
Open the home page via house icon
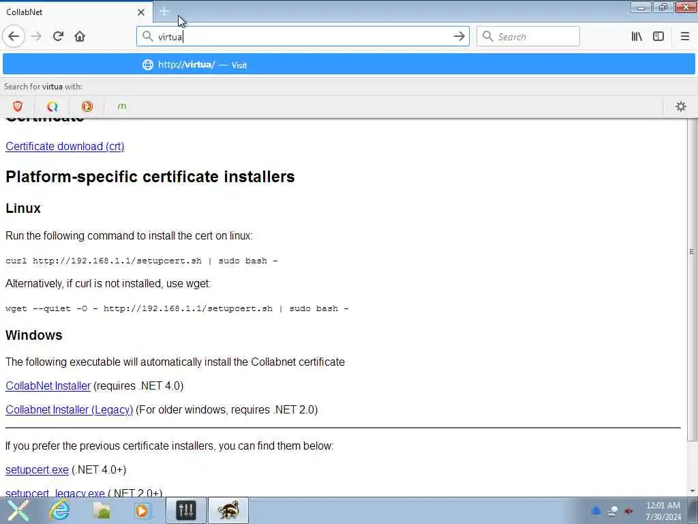tap(80, 37)
